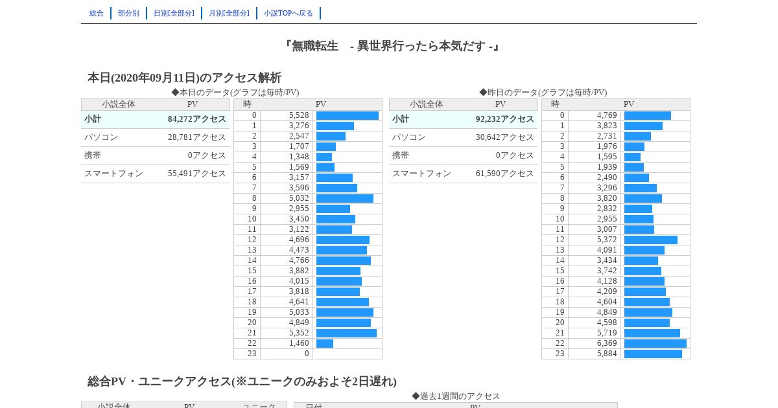
Task: Click yesterday's PV value 3,007
Action: point(607,230)
